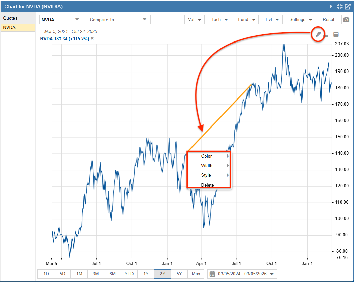The image size is (354, 282).
Task: Select the 1M time range
Action: (x=79, y=274)
